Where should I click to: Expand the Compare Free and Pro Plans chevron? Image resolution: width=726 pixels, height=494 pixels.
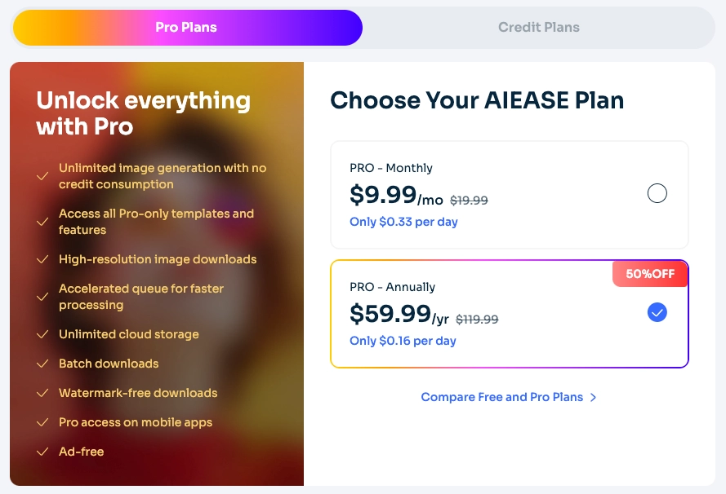594,397
